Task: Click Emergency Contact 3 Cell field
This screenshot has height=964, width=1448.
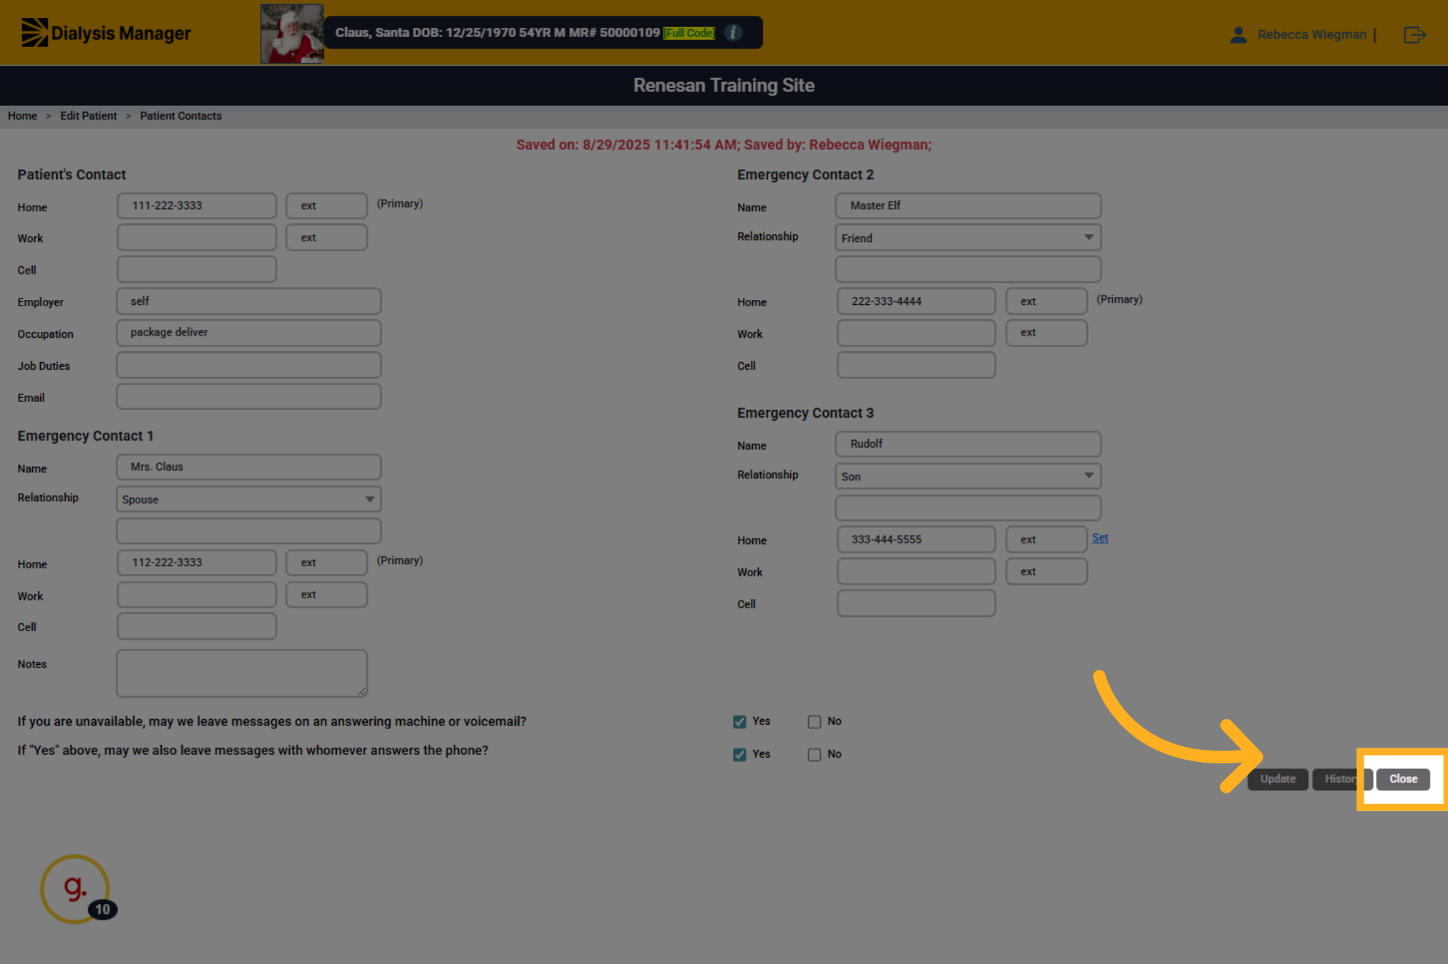Action: point(916,603)
